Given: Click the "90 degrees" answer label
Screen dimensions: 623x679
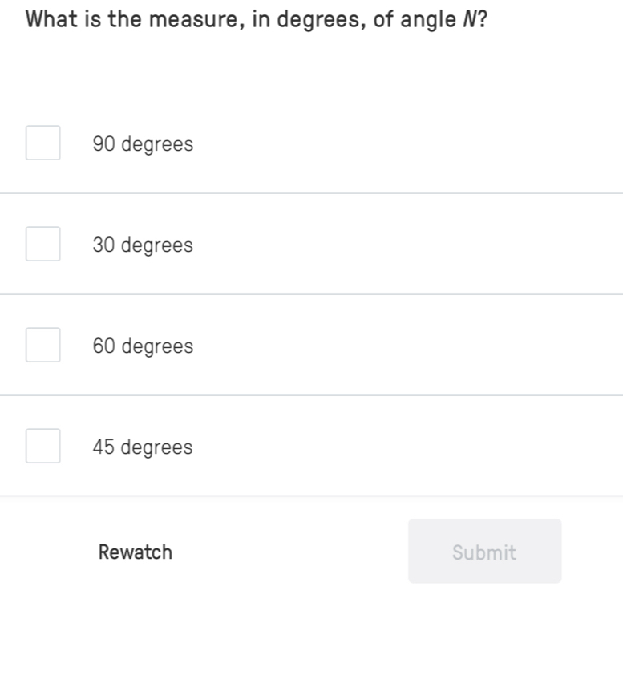Looking at the screenshot, I should 143,144.
